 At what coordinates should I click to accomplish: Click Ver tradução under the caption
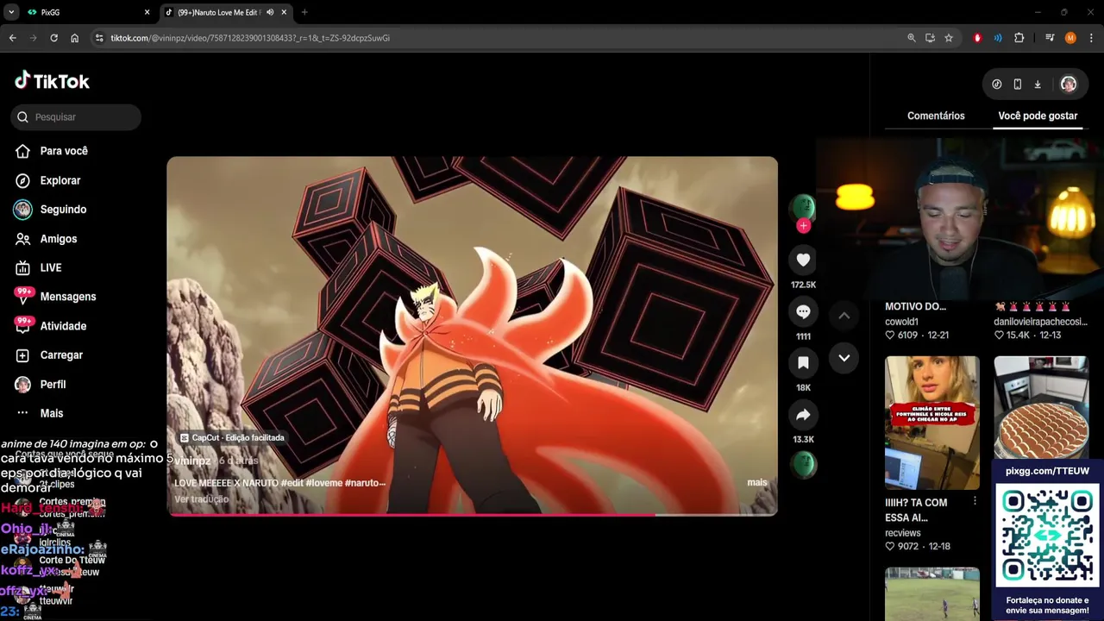click(x=201, y=499)
